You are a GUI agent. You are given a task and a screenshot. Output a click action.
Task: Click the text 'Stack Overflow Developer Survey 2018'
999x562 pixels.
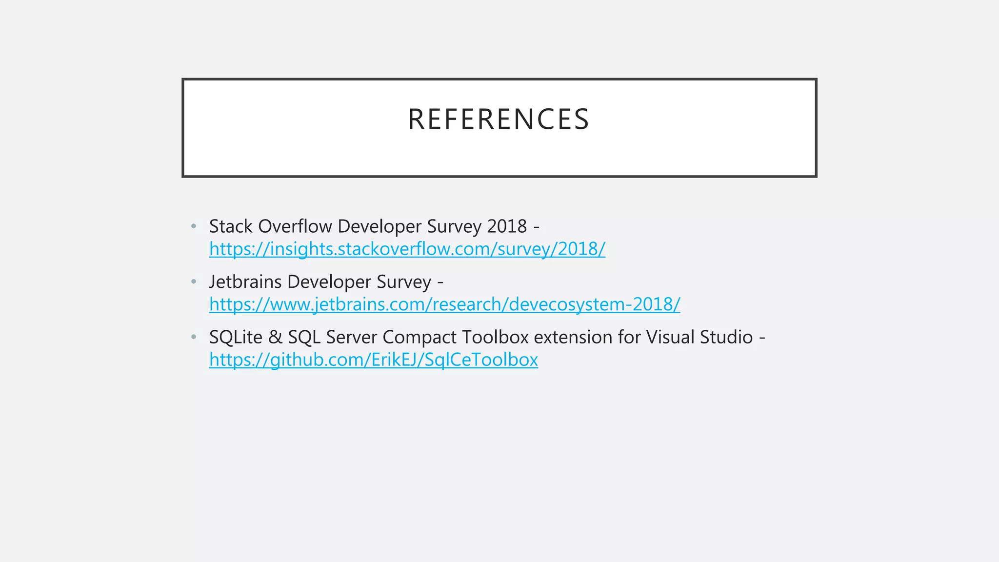tap(368, 226)
